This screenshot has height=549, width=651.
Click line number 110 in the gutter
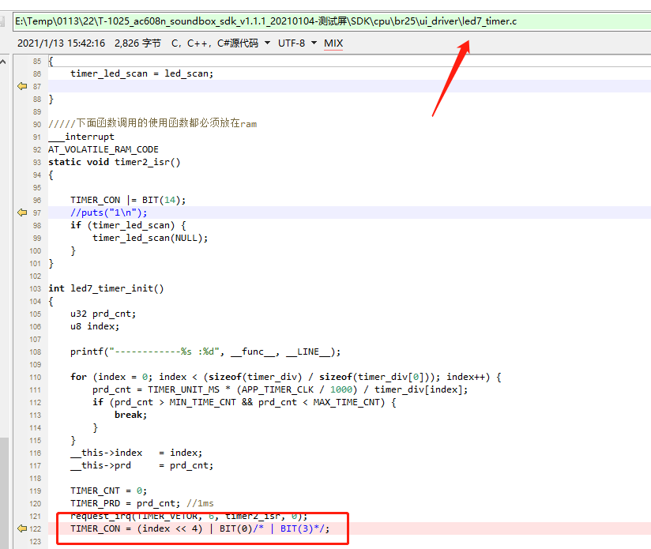pyautogui.click(x=36, y=378)
